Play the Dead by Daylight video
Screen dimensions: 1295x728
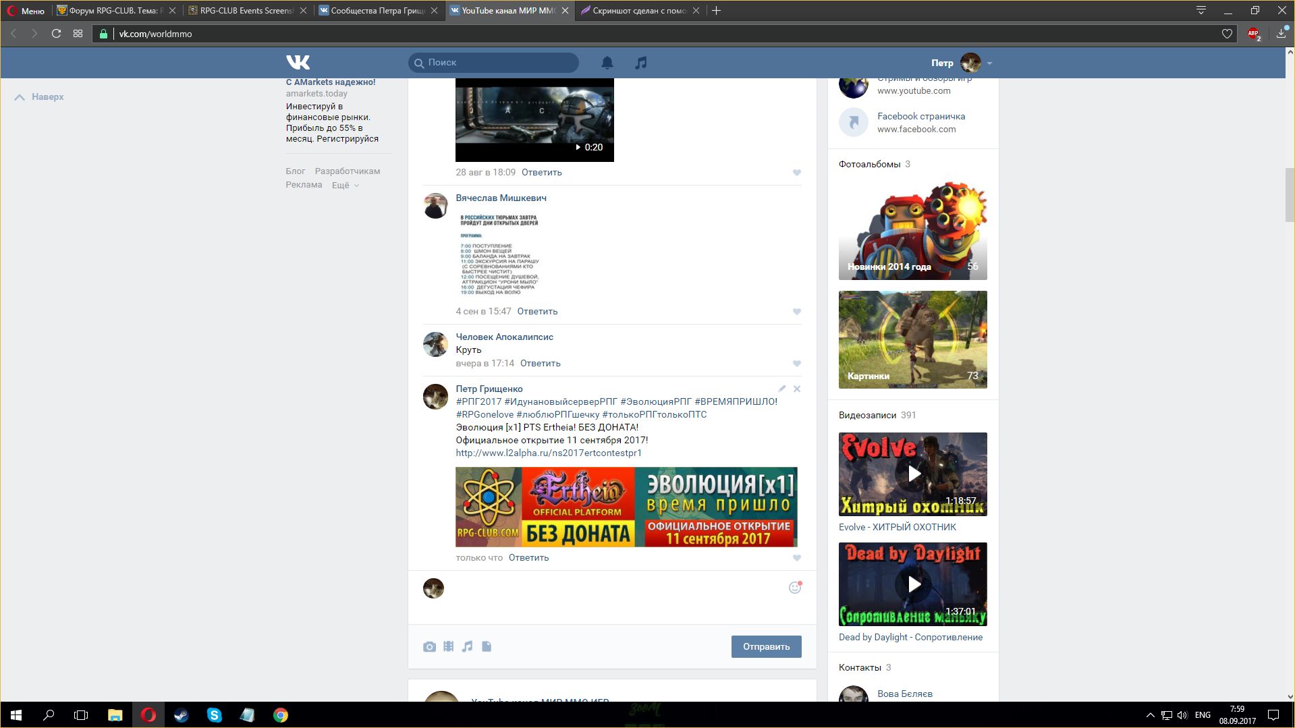pyautogui.click(x=912, y=584)
